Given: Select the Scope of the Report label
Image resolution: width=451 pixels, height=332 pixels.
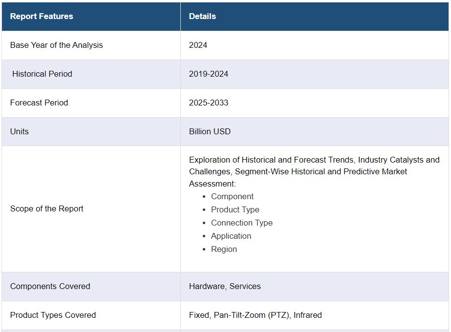Looking at the screenshot, I should (47, 208).
